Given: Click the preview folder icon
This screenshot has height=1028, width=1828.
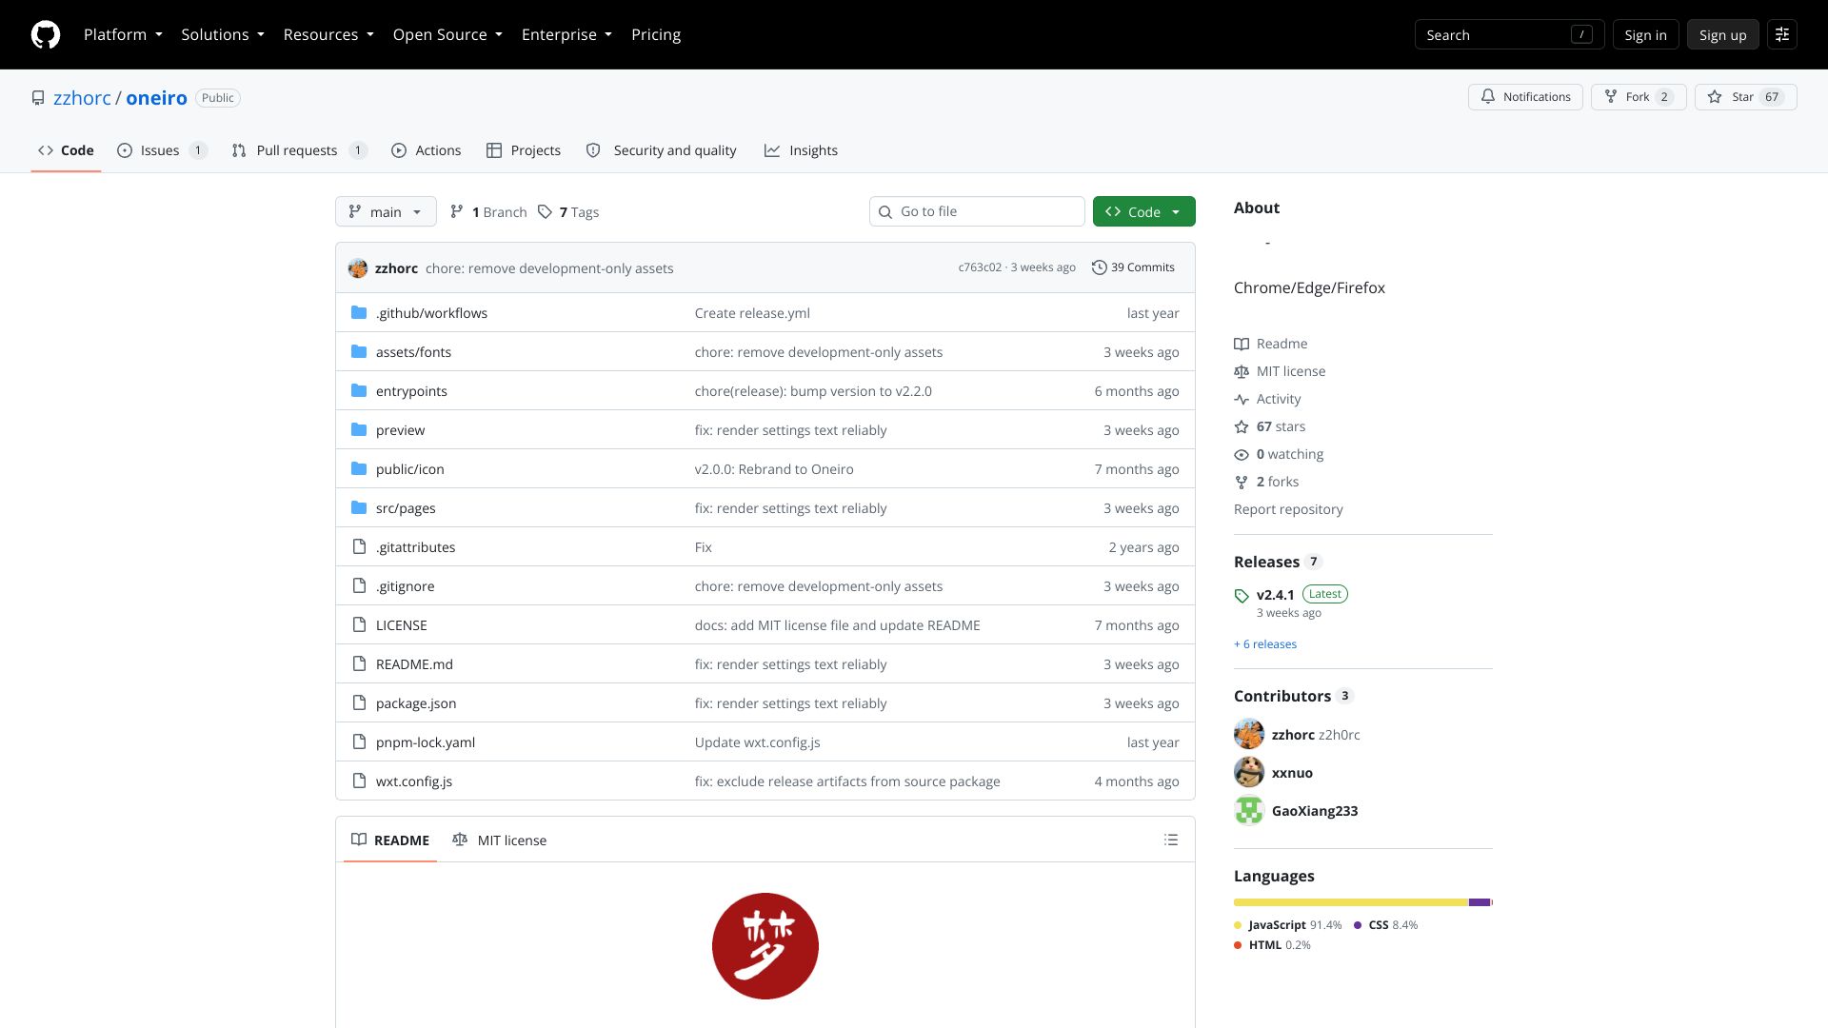Looking at the screenshot, I should pyautogui.click(x=359, y=430).
